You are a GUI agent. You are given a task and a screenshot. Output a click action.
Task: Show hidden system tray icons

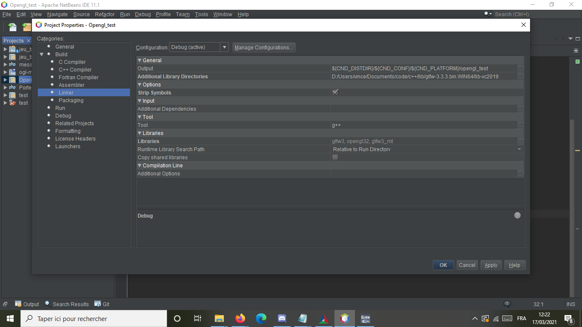pos(475,318)
